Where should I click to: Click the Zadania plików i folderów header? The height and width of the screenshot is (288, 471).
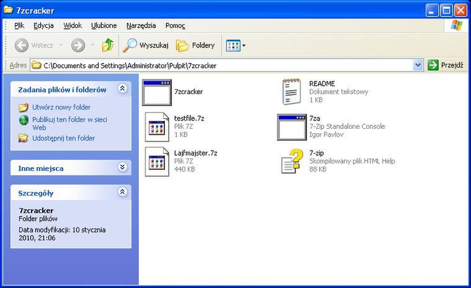coord(62,90)
